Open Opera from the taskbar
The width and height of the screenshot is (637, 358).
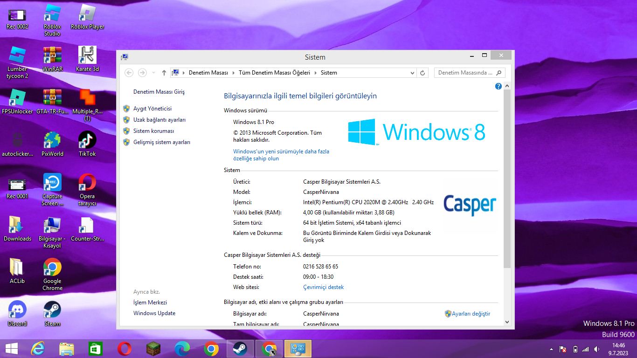tap(125, 349)
